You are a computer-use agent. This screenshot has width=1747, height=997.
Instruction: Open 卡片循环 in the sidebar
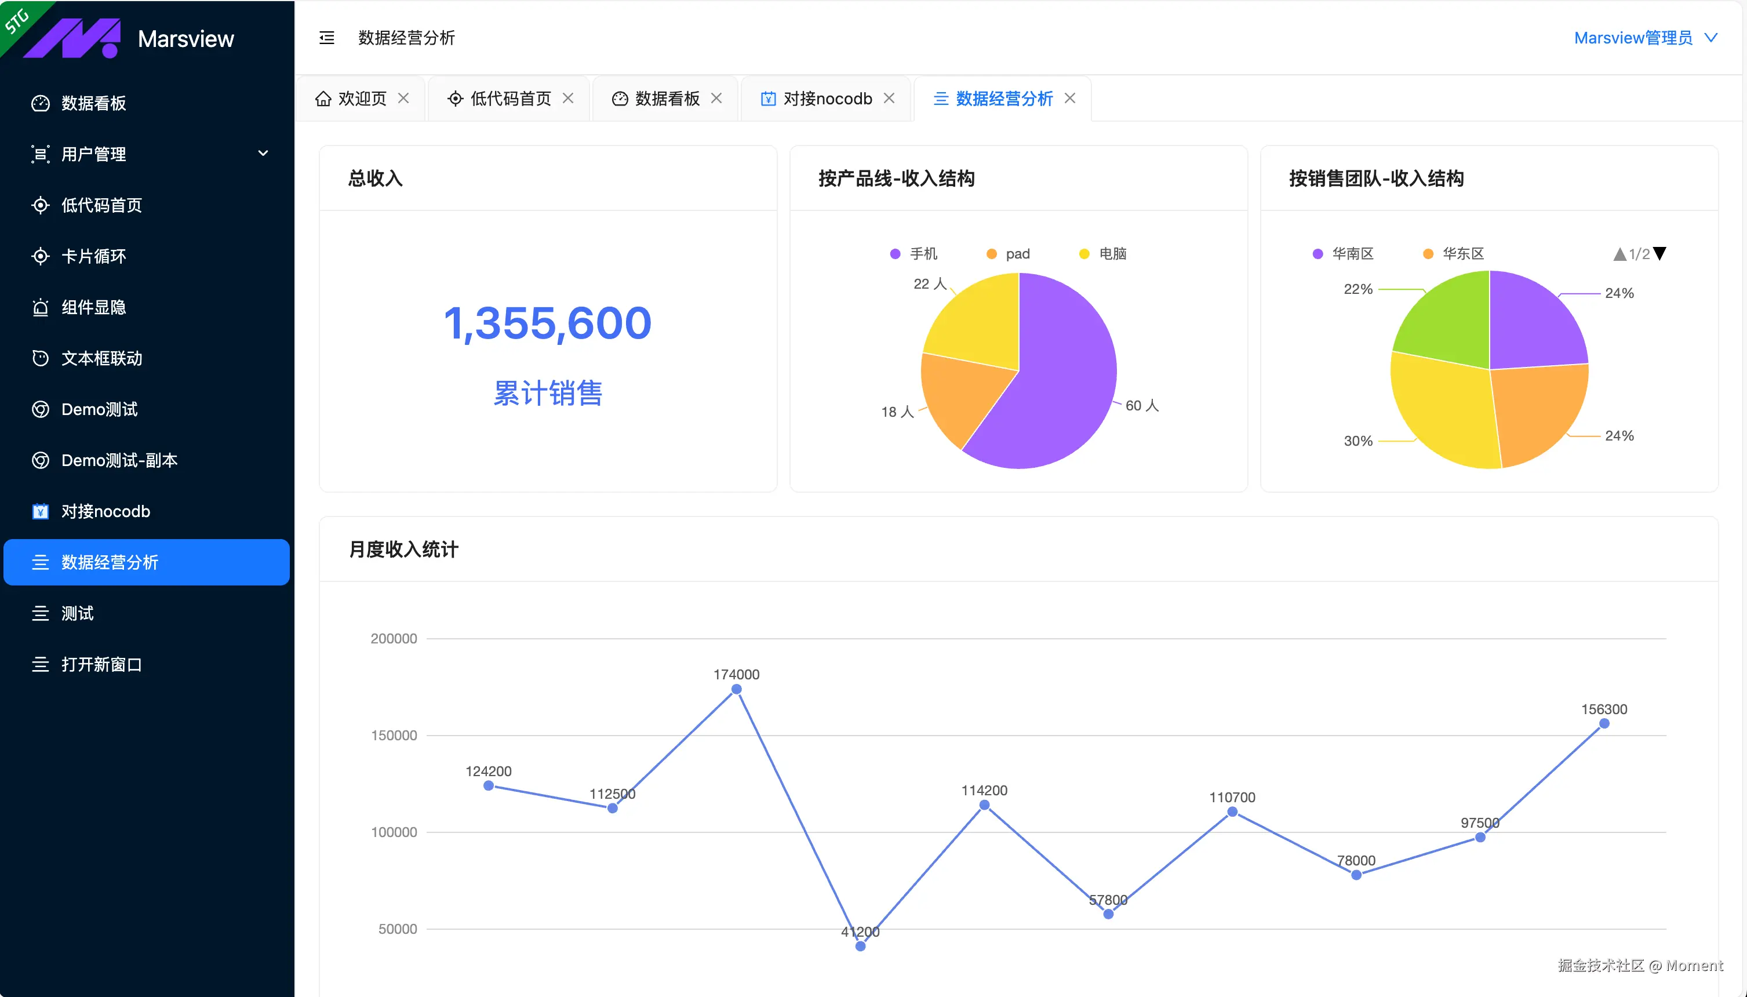[94, 256]
